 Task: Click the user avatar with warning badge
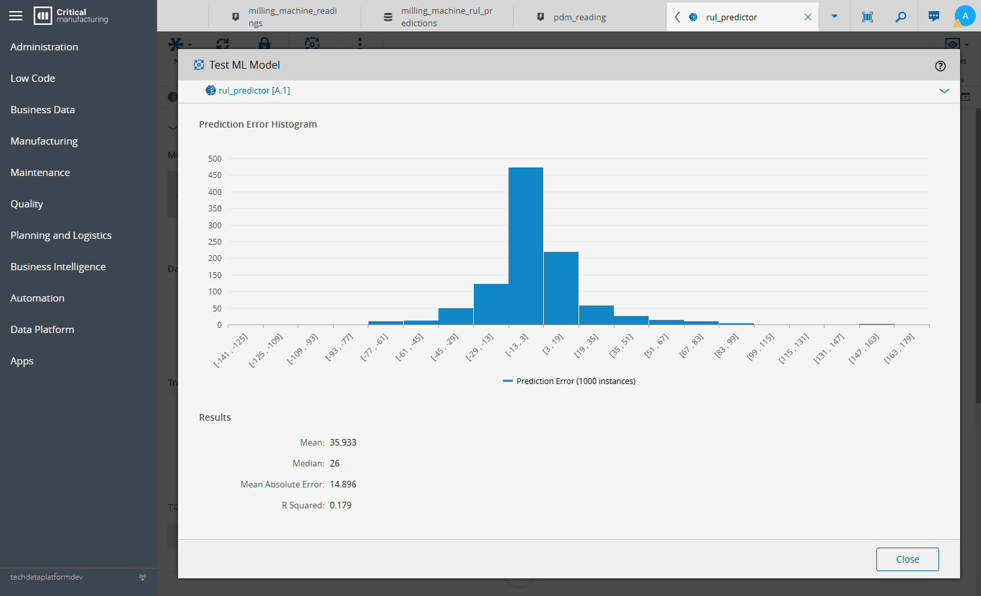coord(965,16)
